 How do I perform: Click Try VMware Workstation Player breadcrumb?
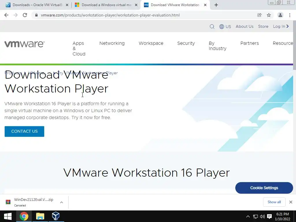click(x=87, y=73)
